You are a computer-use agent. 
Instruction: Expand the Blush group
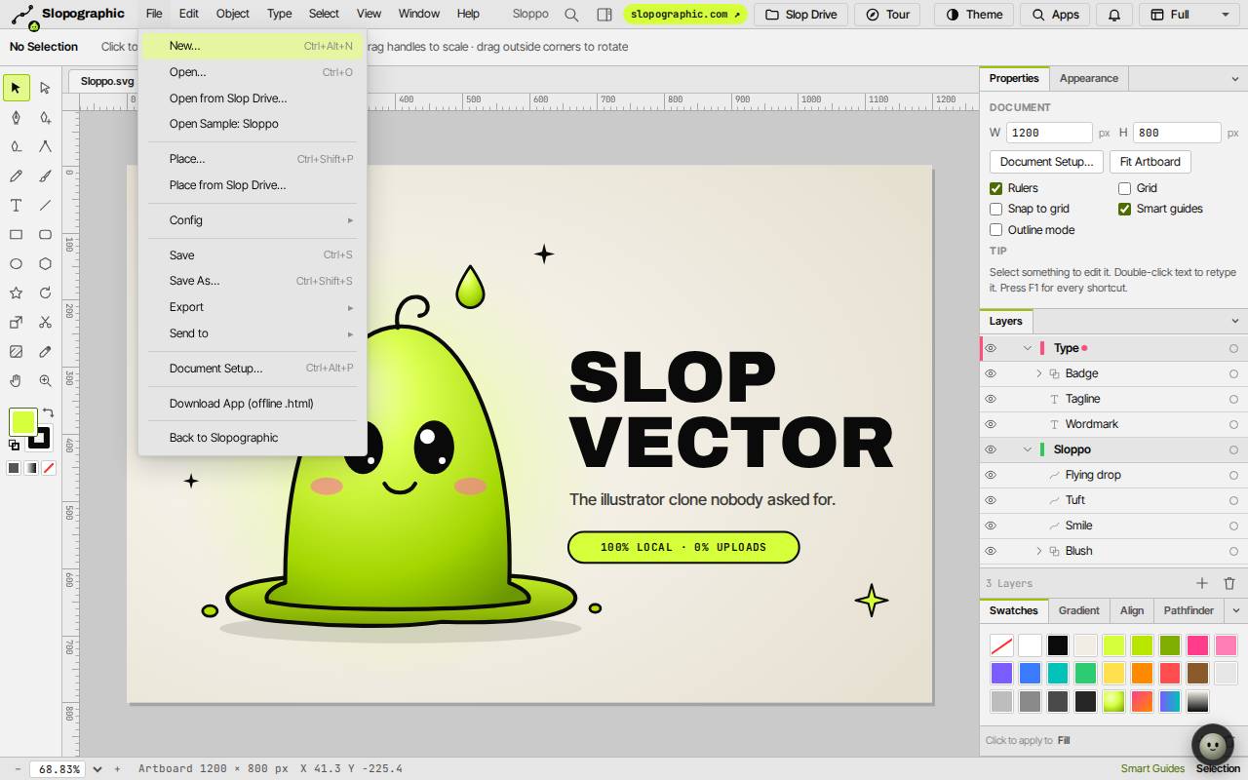point(1038,551)
